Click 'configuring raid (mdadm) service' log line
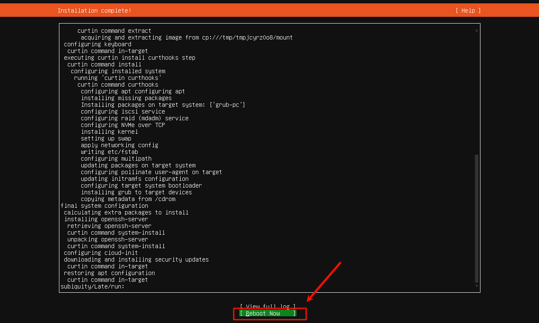Screen dimensions: 539x323 (135, 118)
